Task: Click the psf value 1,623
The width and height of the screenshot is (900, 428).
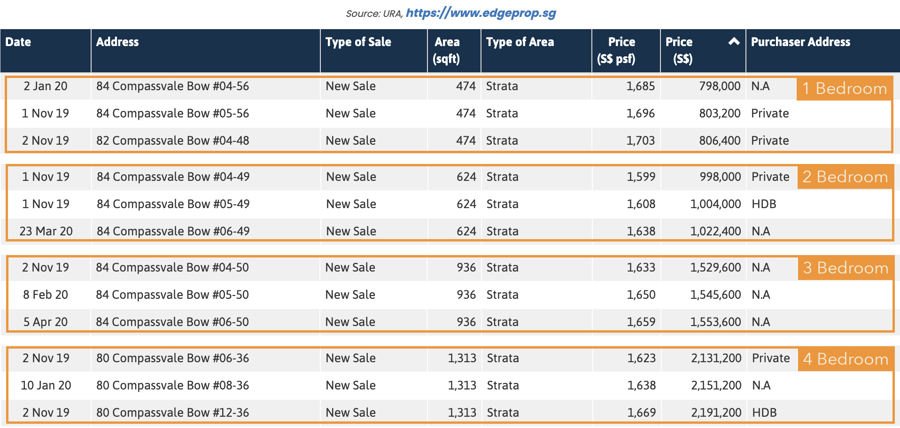Action: (x=642, y=358)
